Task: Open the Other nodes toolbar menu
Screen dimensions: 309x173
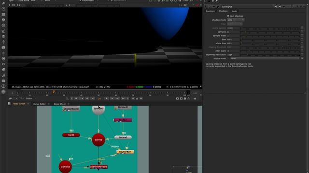Action: (x=3, y=81)
